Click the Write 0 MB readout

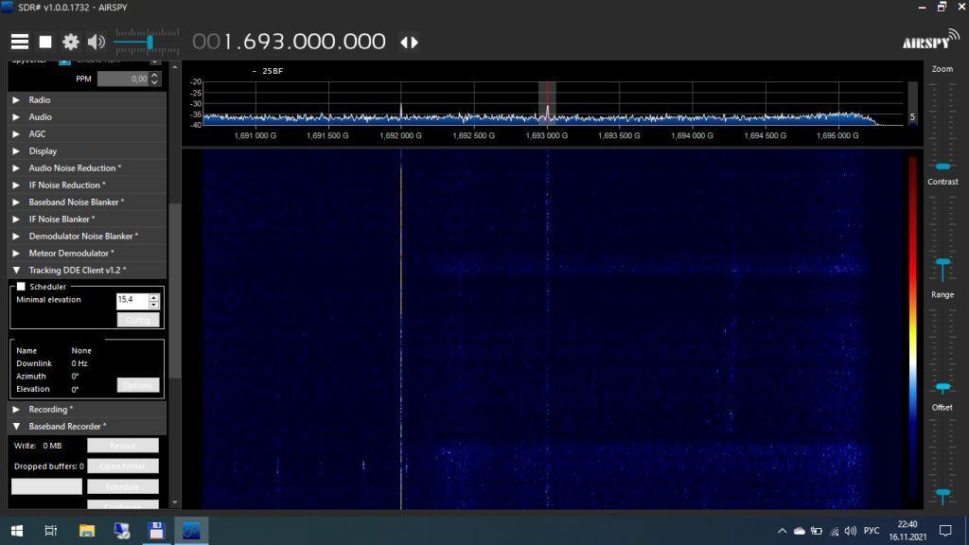(x=38, y=446)
